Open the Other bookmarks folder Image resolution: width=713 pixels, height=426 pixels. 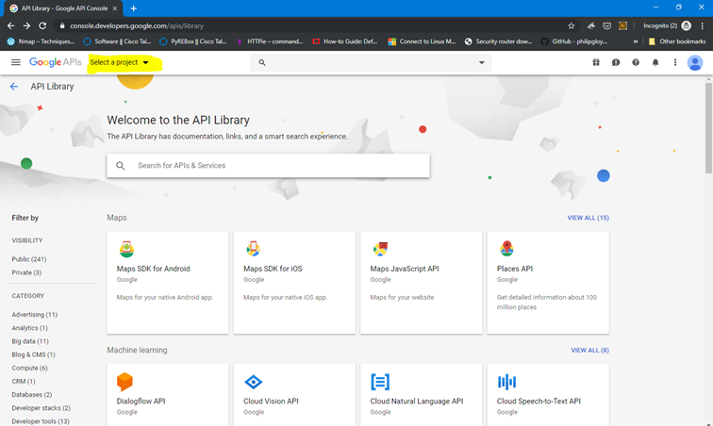[677, 41]
